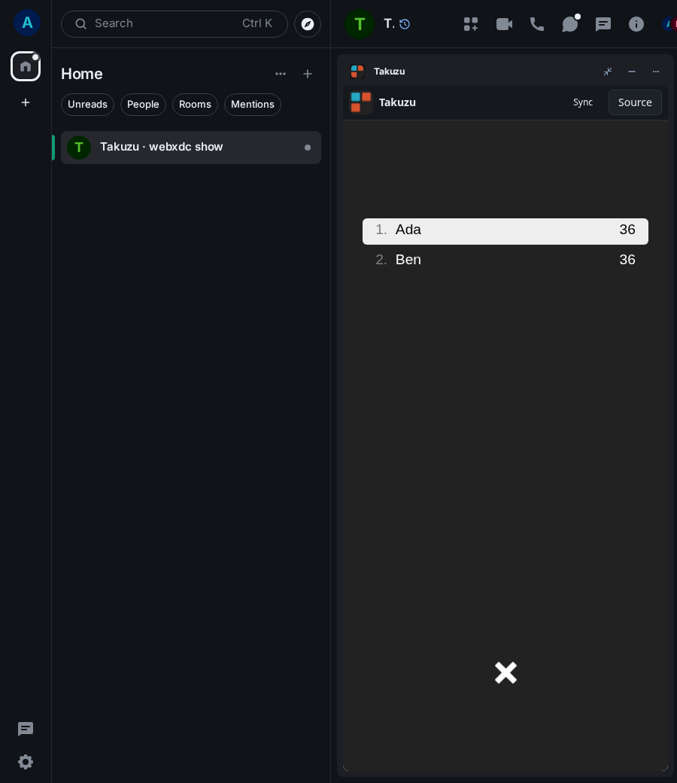Image resolution: width=677 pixels, height=783 pixels.
Task: Click the settings gear in the sidebar
Action: tap(26, 761)
